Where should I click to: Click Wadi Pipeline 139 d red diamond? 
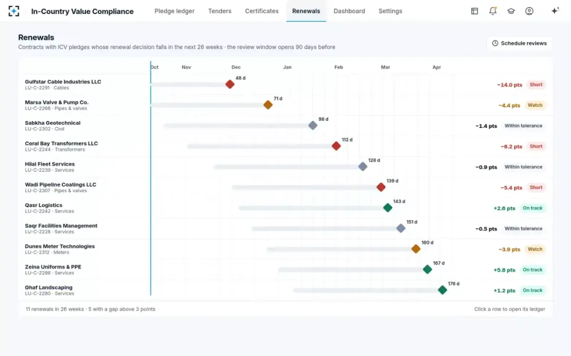coord(381,187)
